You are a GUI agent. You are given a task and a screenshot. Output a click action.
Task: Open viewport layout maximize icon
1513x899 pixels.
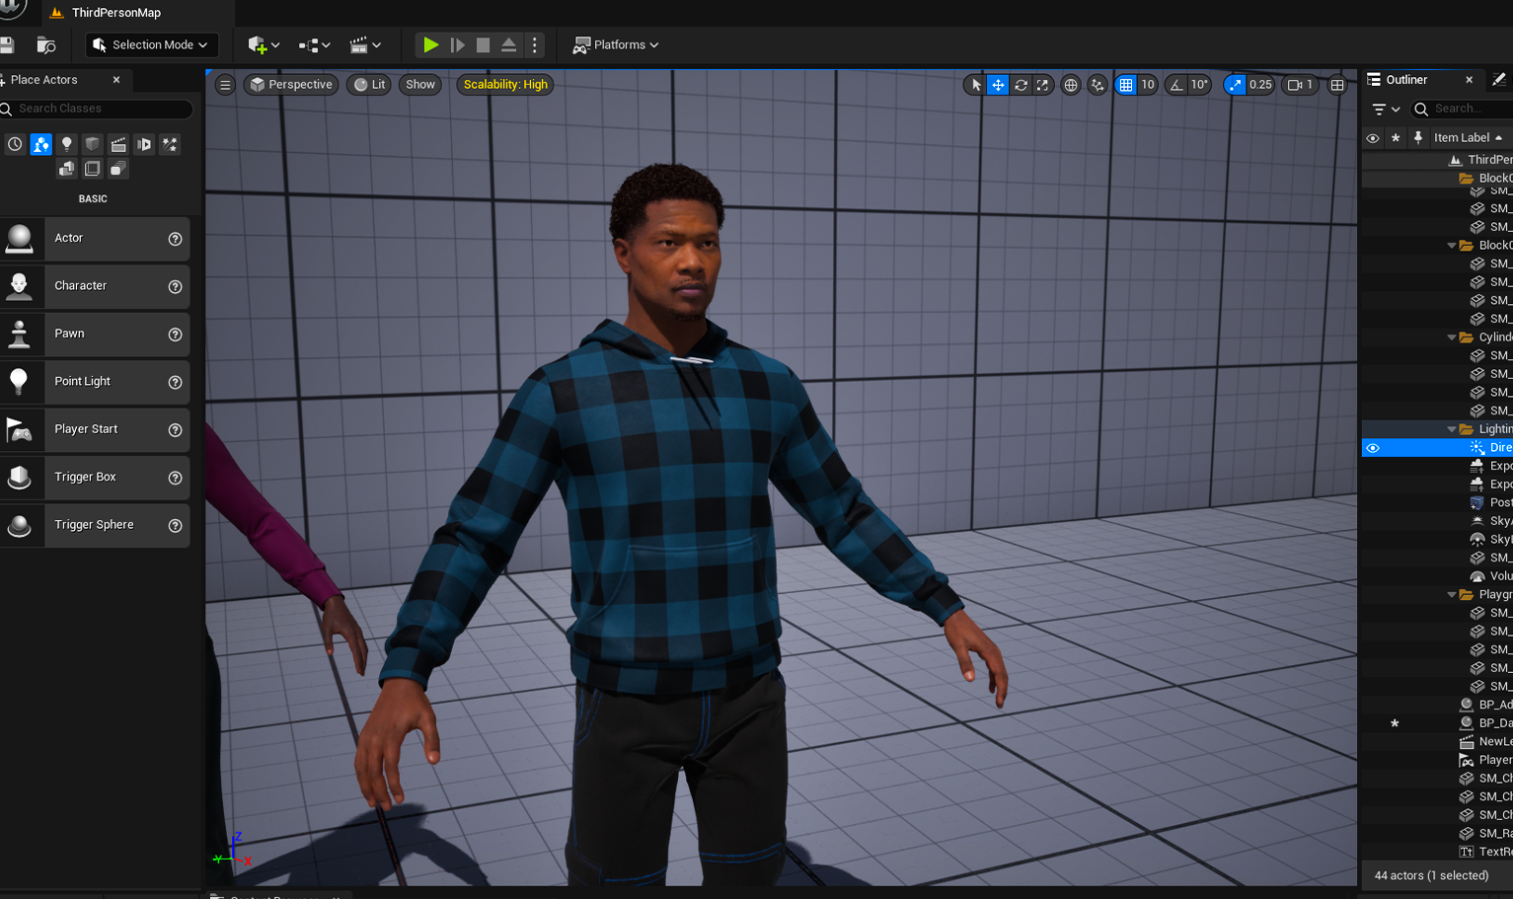(x=1337, y=85)
